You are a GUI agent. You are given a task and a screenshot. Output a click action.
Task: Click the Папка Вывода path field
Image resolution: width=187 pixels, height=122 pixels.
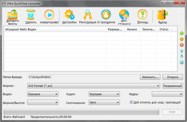[82, 77]
